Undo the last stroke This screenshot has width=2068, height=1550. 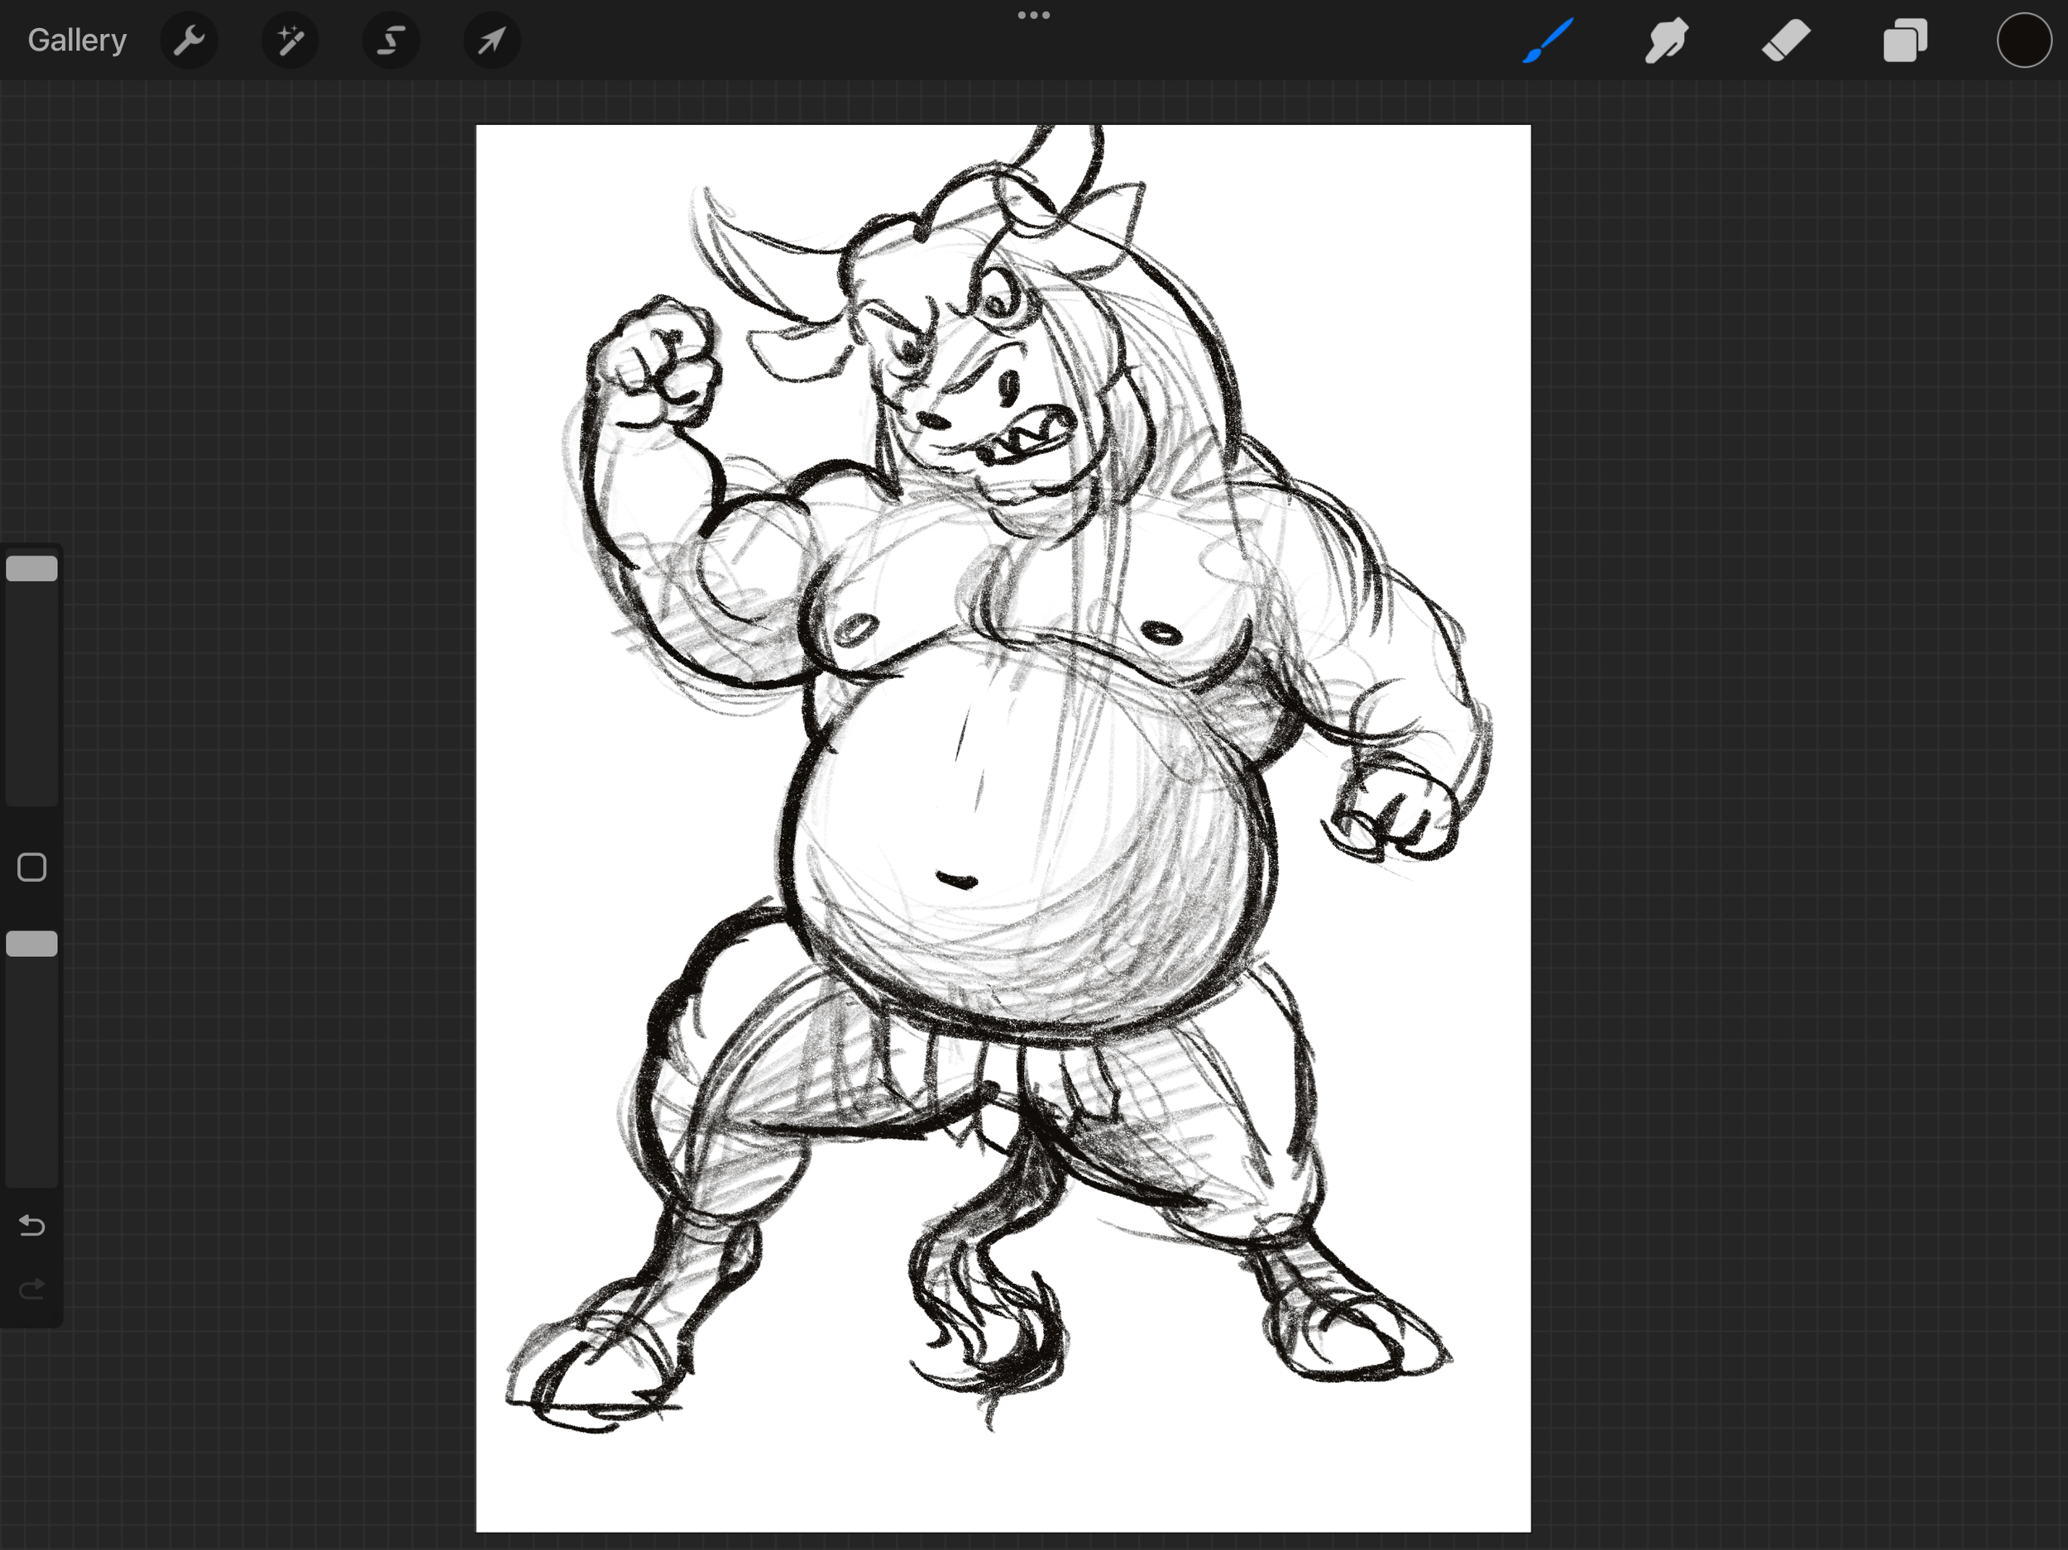pyautogui.click(x=31, y=1225)
